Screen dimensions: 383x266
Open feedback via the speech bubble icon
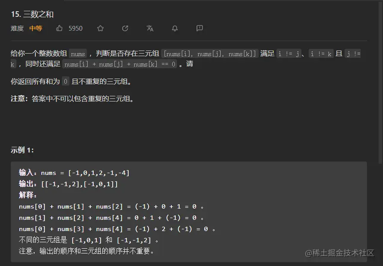[x=199, y=28]
